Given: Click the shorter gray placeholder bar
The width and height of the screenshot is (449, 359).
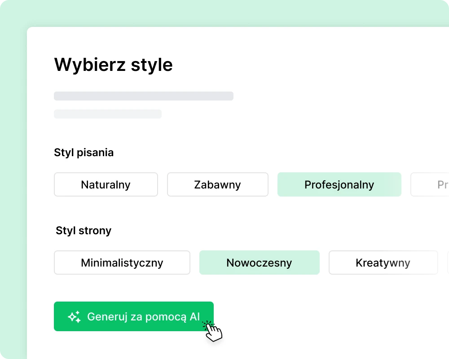Looking at the screenshot, I should tap(108, 114).
